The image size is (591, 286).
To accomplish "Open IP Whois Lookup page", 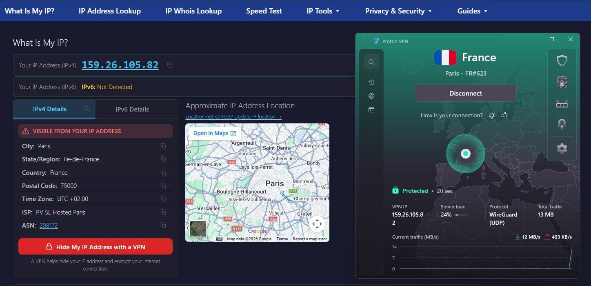I will tap(193, 11).
